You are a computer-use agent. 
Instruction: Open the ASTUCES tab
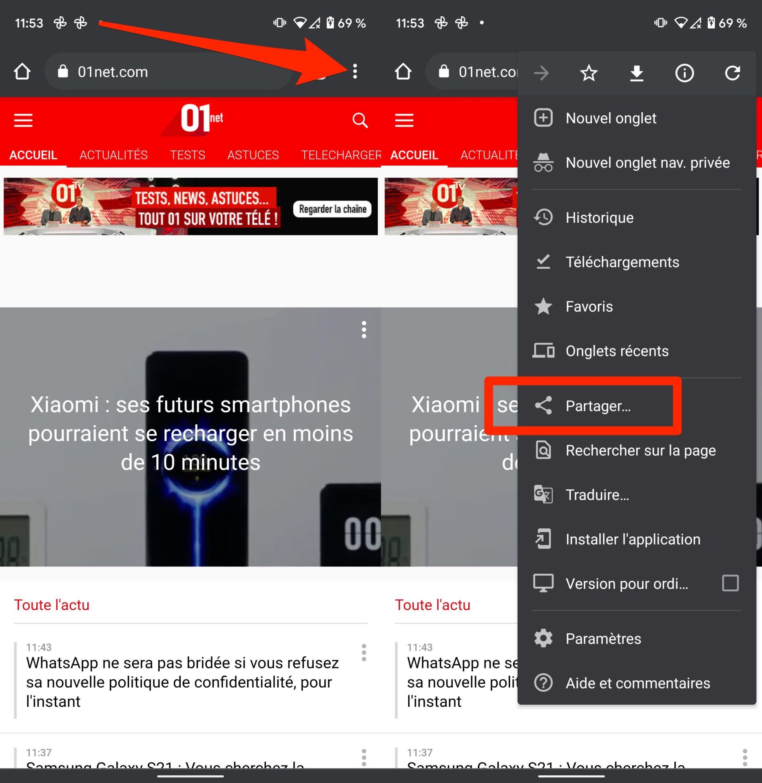pos(253,155)
